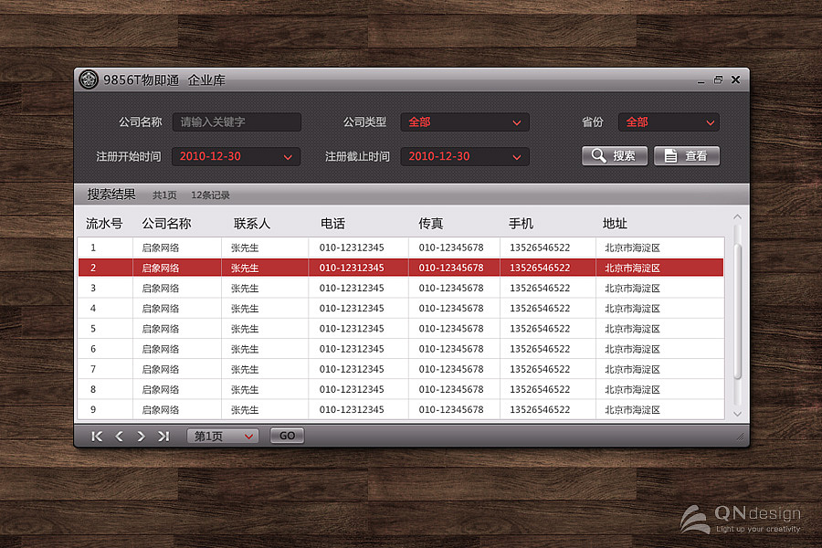This screenshot has width=822, height=548.
Task: Select row 3 serial number cell
Action: point(93,288)
